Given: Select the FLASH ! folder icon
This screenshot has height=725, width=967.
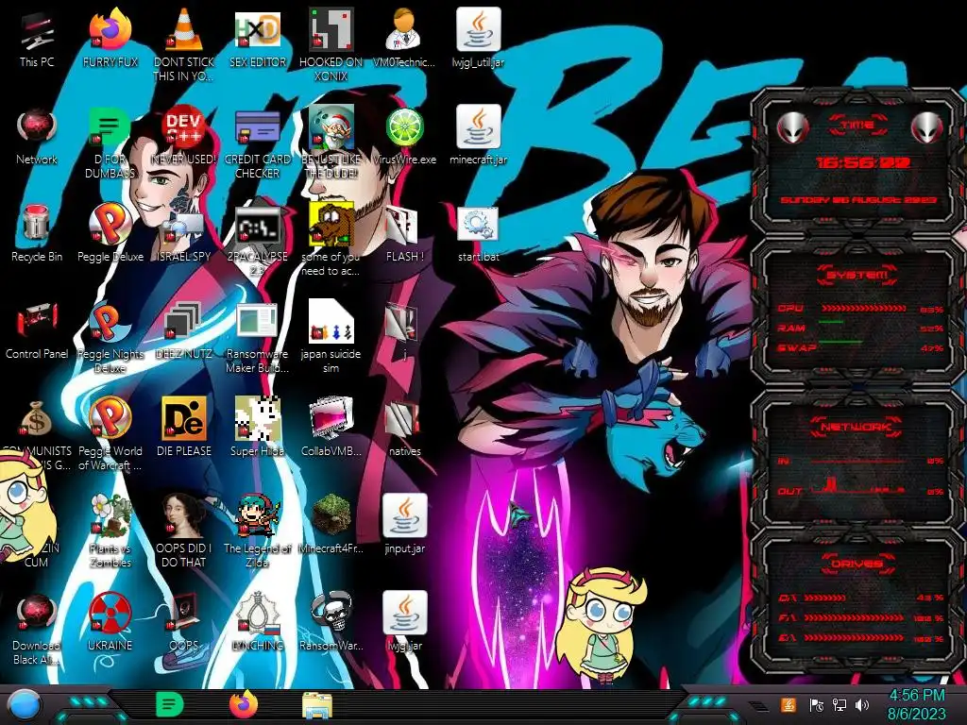Looking at the screenshot, I should [x=404, y=234].
